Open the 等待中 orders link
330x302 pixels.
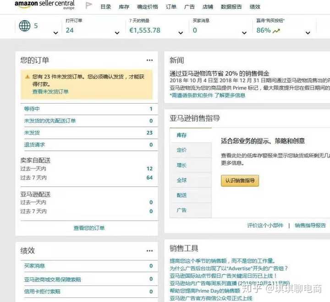tap(32, 109)
